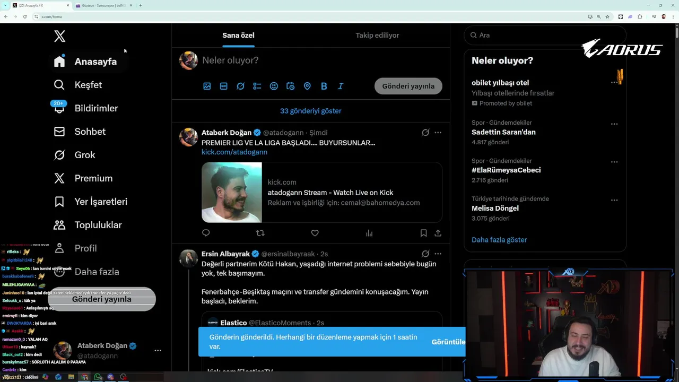679x382 pixels.
Task: Tag a location on the post
Action: coord(307,86)
